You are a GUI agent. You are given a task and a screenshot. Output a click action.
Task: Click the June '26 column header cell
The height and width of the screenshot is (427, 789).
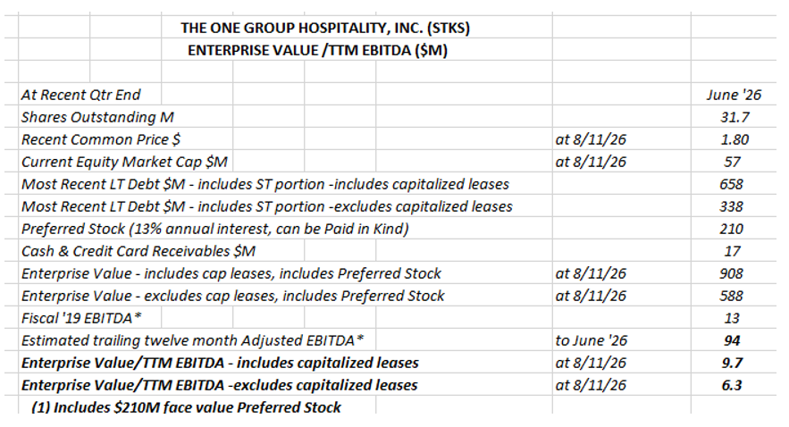(734, 95)
